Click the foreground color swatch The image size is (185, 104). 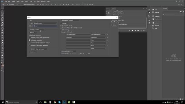pos(2,65)
